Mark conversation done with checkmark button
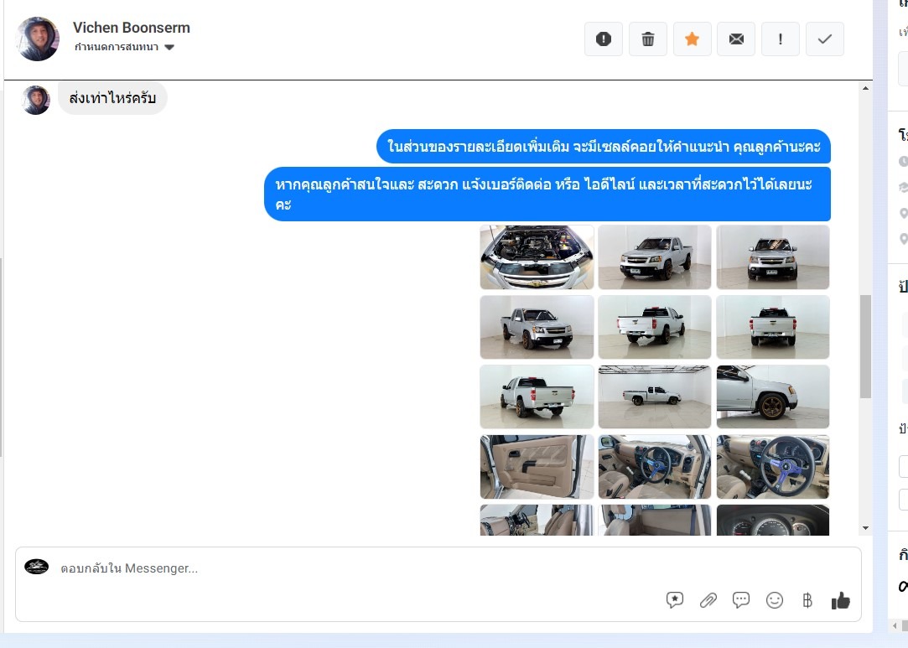This screenshot has width=908, height=648. (x=825, y=39)
